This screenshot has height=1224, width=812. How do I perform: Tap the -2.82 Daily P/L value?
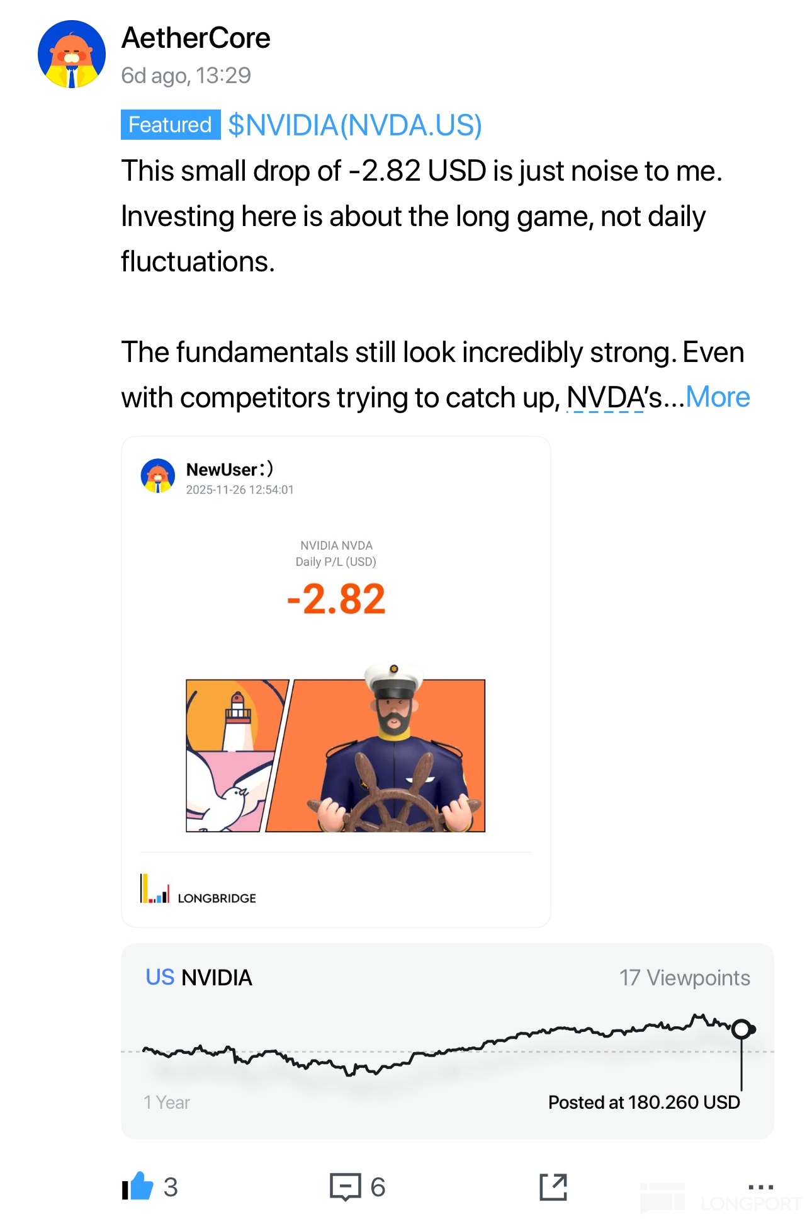tap(336, 599)
